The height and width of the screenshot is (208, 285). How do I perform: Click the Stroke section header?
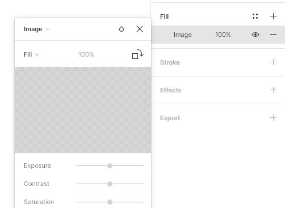(x=170, y=62)
